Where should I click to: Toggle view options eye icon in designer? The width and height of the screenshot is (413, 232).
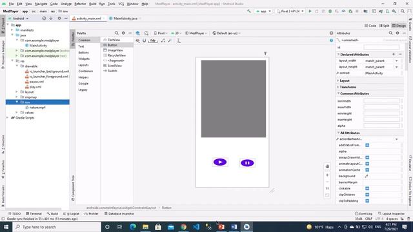[137, 41]
